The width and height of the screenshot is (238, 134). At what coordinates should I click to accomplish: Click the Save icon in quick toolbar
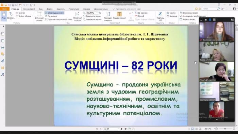(10, 5)
